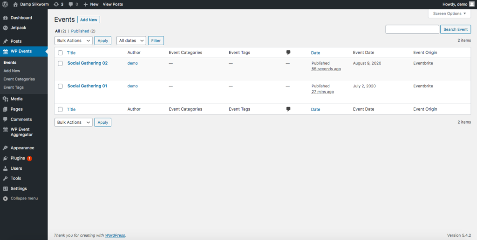Click the Jetpack icon in sidebar
The image size is (477, 240).
[6, 28]
